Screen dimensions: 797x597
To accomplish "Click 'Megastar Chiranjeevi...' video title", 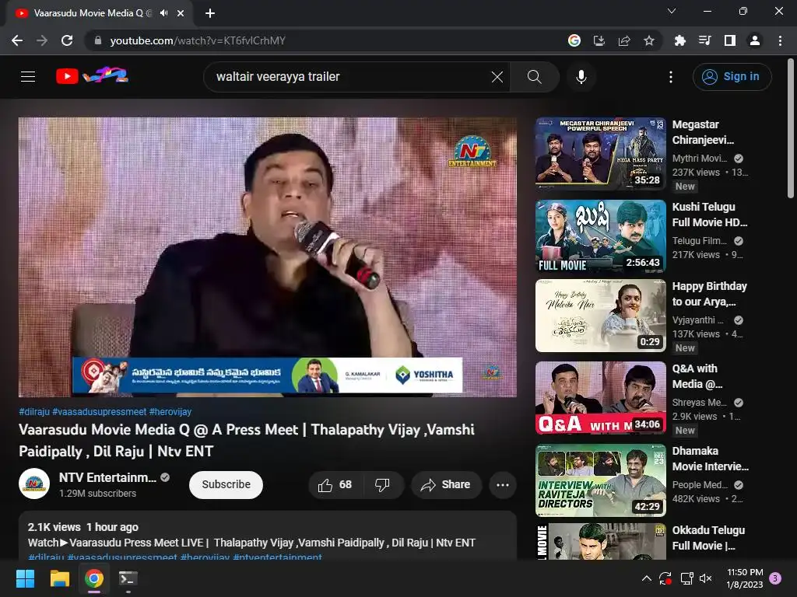I will pos(703,132).
